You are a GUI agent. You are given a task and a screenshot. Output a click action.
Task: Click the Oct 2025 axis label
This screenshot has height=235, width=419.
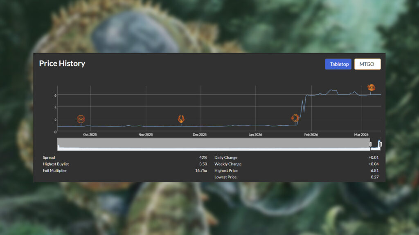[90, 135]
